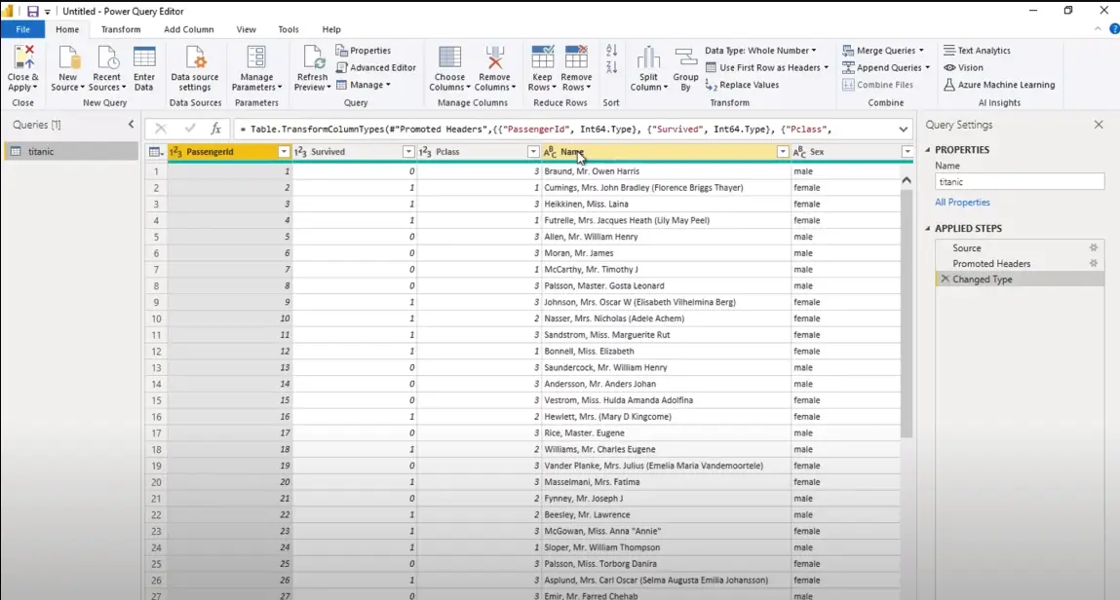Click the Close & Apply icon
Screen dimensions: 1120x600
22,57
